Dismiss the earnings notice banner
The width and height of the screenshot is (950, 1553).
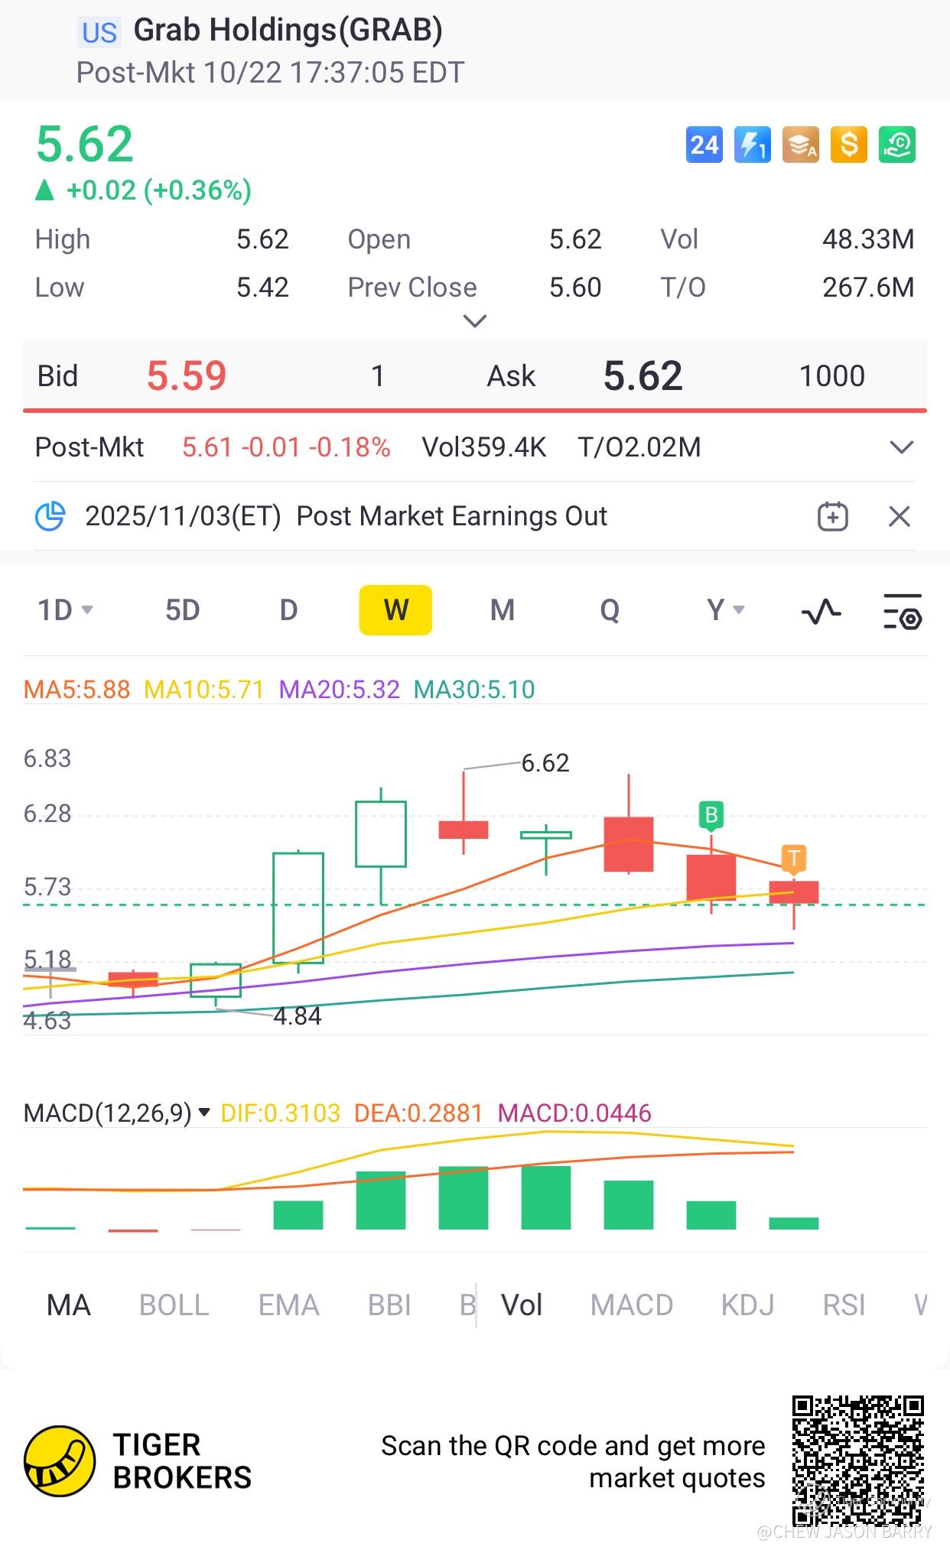click(x=900, y=516)
